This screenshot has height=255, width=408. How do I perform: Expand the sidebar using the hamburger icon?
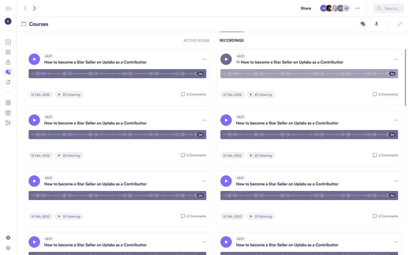[8, 8]
